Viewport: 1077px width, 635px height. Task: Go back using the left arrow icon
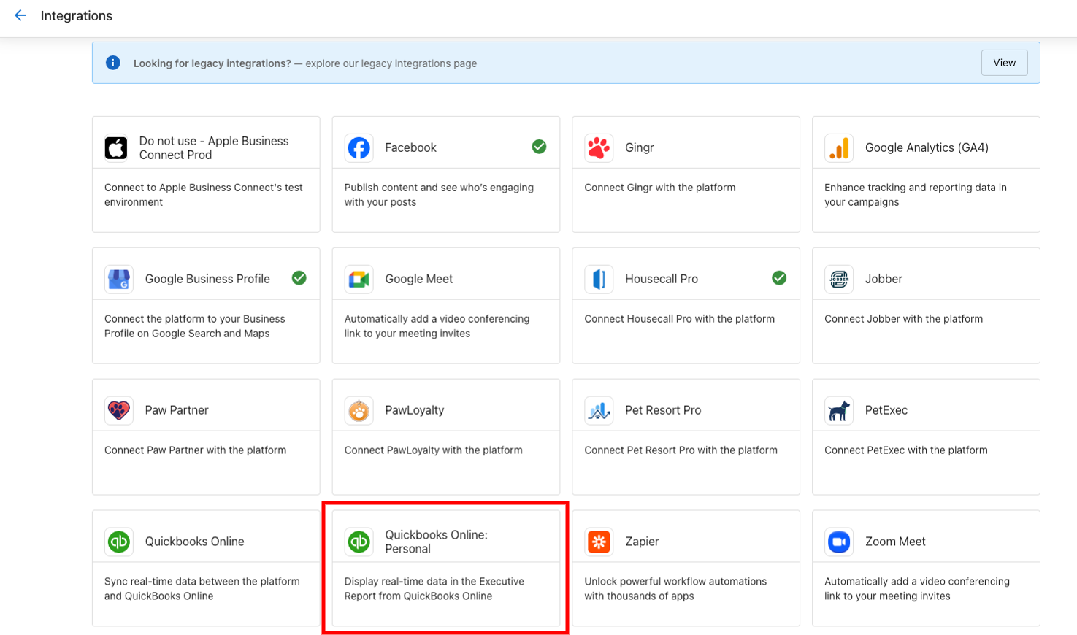tap(20, 15)
